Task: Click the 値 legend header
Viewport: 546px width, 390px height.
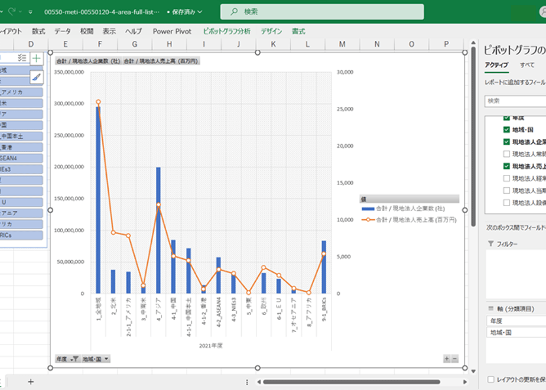Action: (x=409, y=199)
